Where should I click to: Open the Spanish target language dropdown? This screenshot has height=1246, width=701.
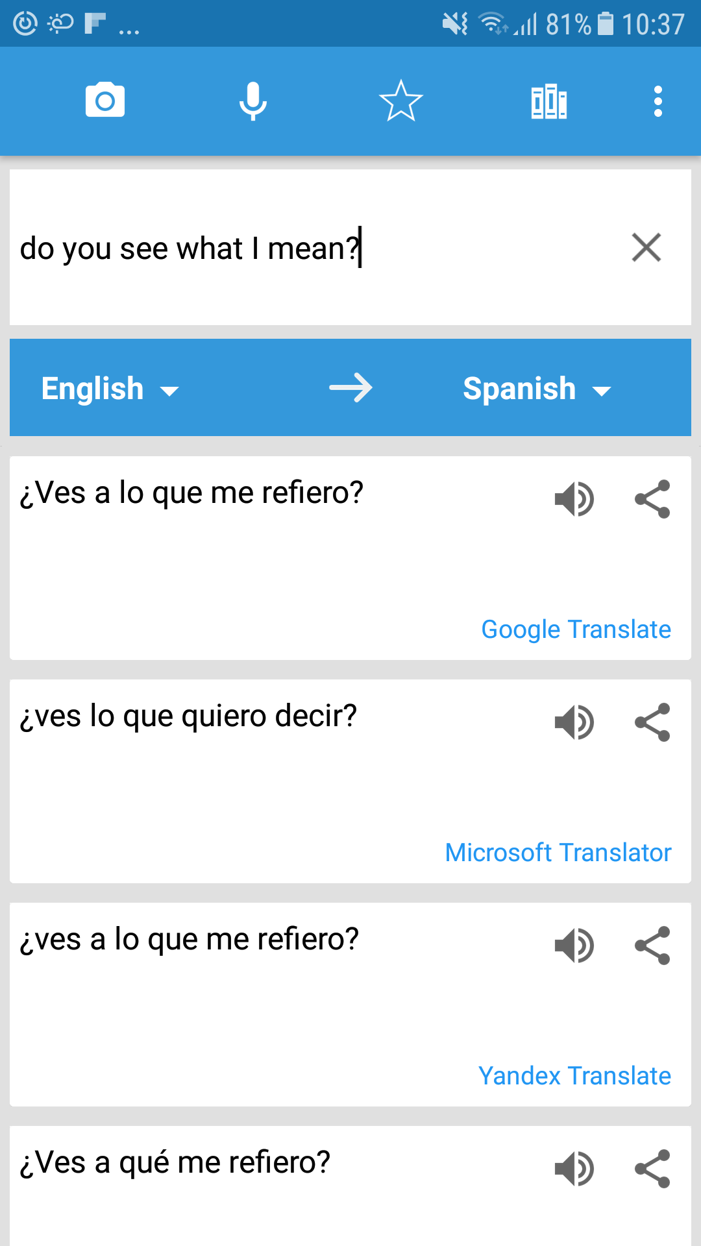coord(519,387)
